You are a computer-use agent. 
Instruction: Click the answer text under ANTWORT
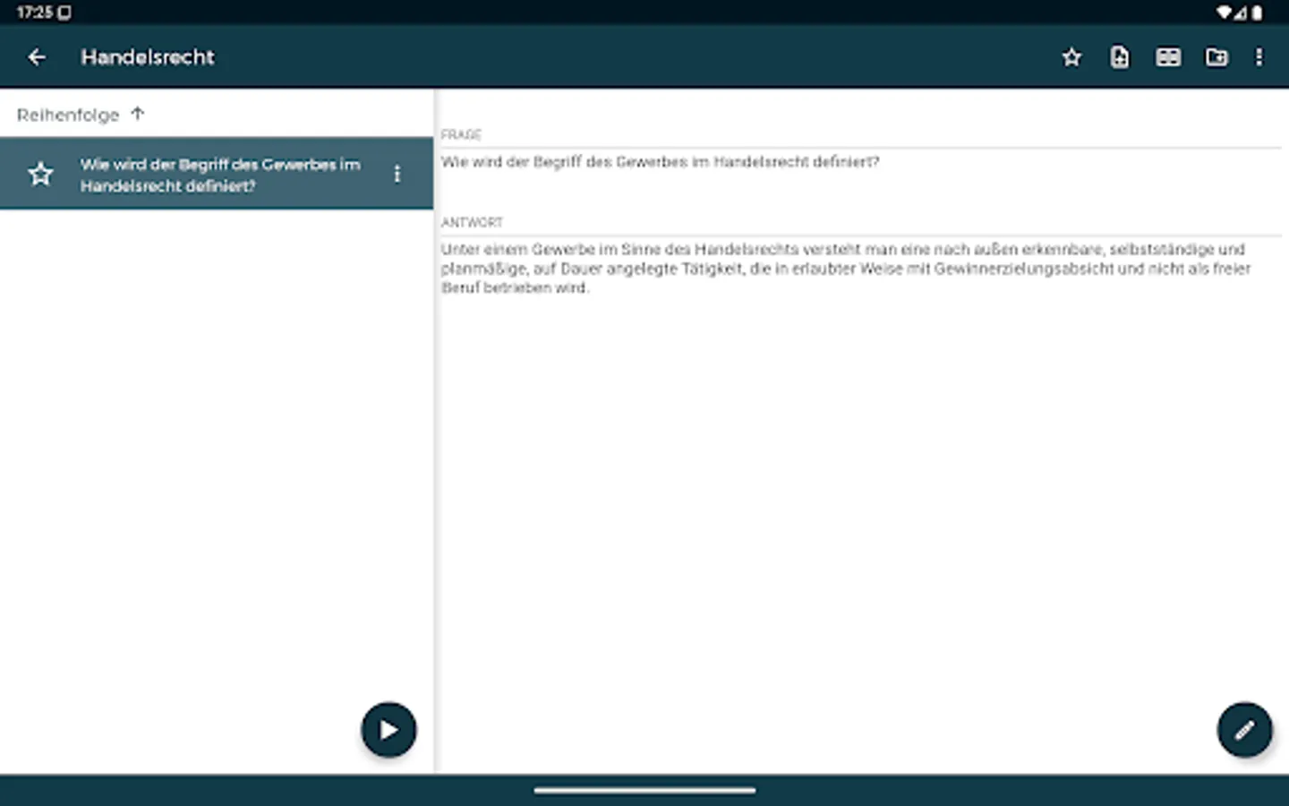[845, 268]
